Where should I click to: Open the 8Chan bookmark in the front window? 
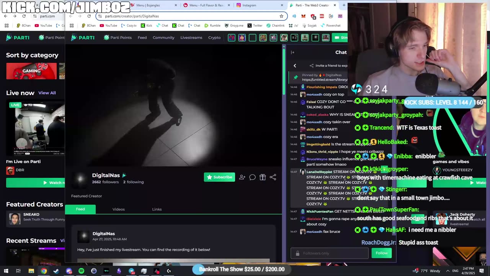click(88, 26)
